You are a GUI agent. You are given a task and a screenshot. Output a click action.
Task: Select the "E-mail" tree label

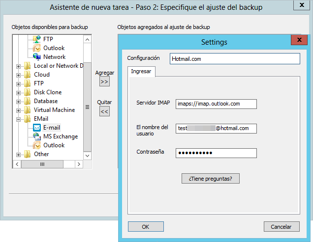click(52, 128)
